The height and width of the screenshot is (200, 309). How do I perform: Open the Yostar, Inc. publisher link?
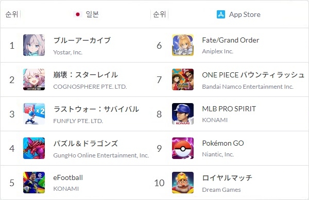(x=68, y=52)
